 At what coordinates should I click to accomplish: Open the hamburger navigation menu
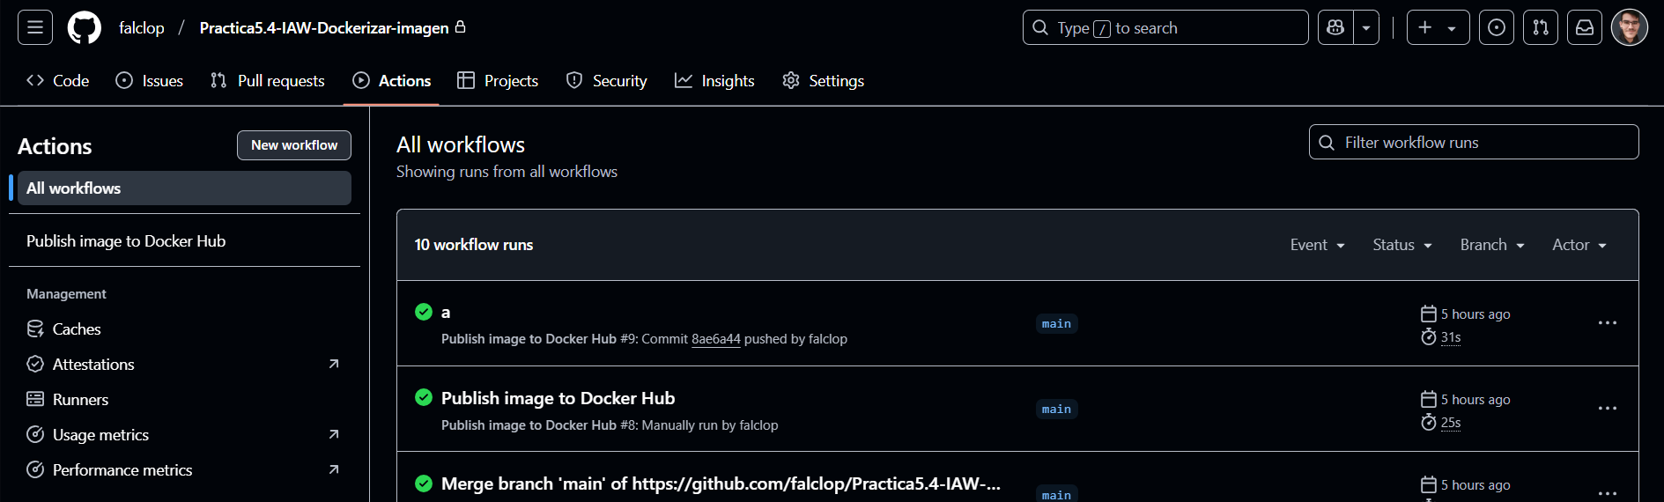tap(35, 27)
